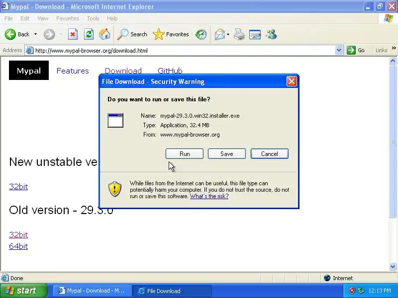This screenshot has width=398, height=298.
Task: Open the View menu
Action: tap(43, 18)
